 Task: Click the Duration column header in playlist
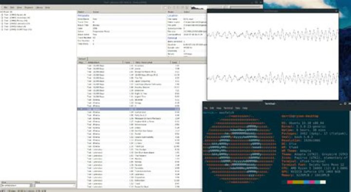pyautogui.click(x=175, y=62)
